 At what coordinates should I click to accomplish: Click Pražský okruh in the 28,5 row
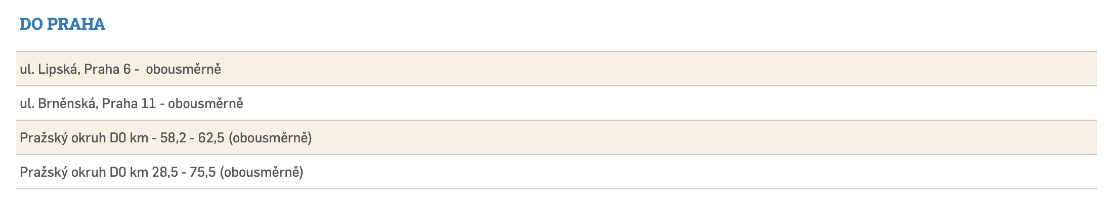tap(62, 172)
